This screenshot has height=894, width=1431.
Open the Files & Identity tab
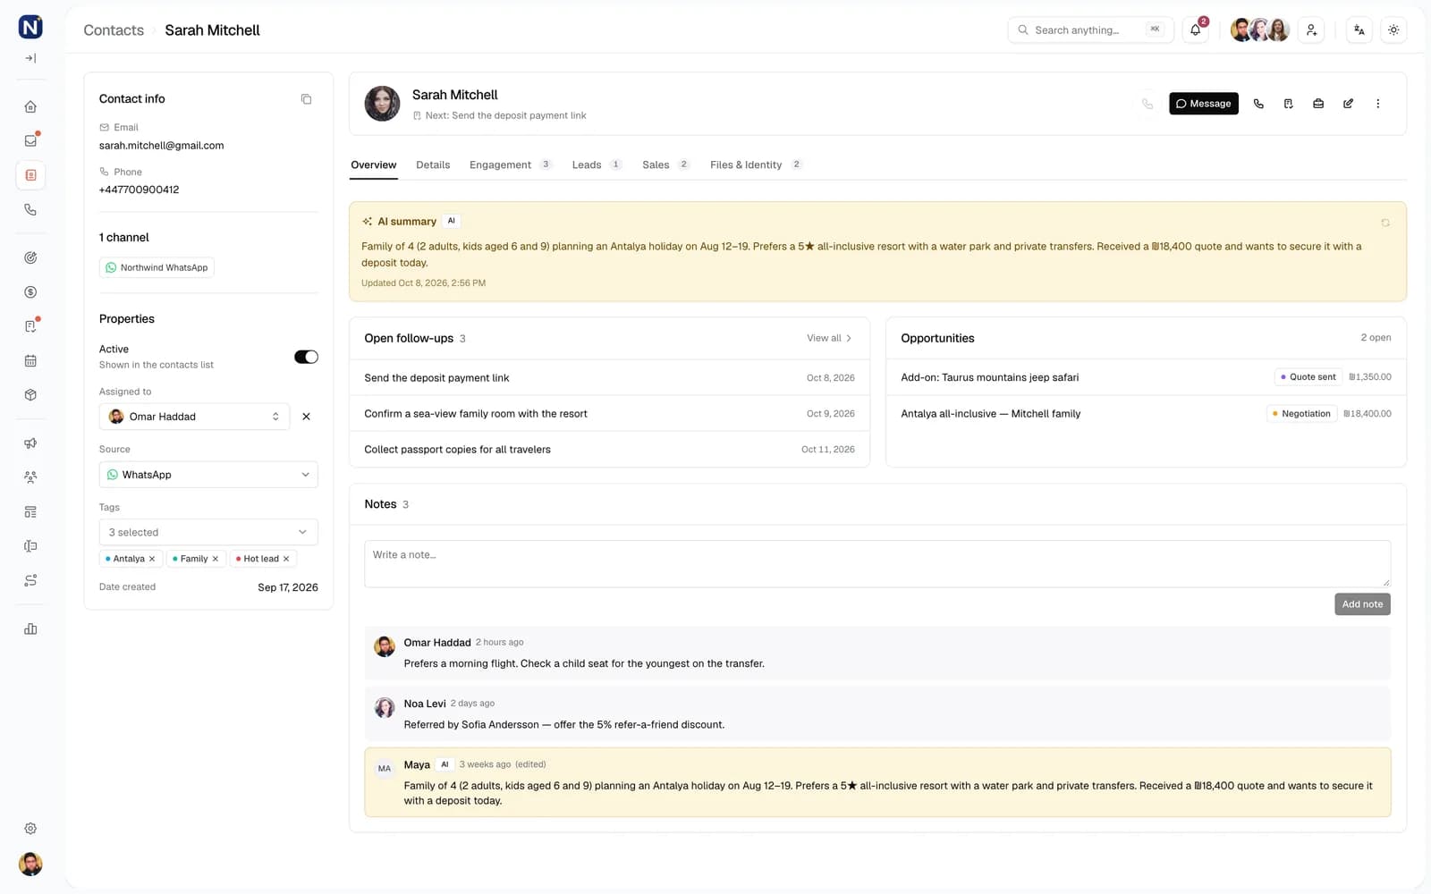coord(756,164)
